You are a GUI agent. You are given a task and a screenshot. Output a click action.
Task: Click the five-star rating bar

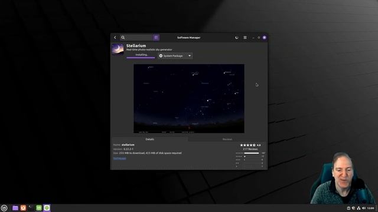[252, 153]
